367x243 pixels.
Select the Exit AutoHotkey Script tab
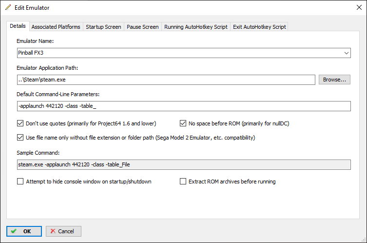tap(259, 27)
